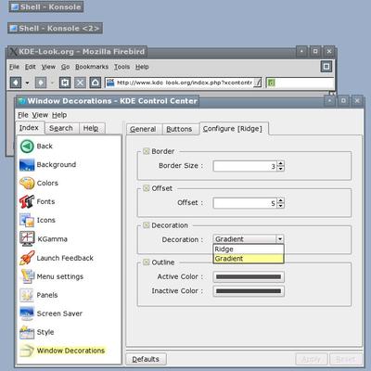Click the Shell - Konsole <2> terminal icon

(13, 29)
